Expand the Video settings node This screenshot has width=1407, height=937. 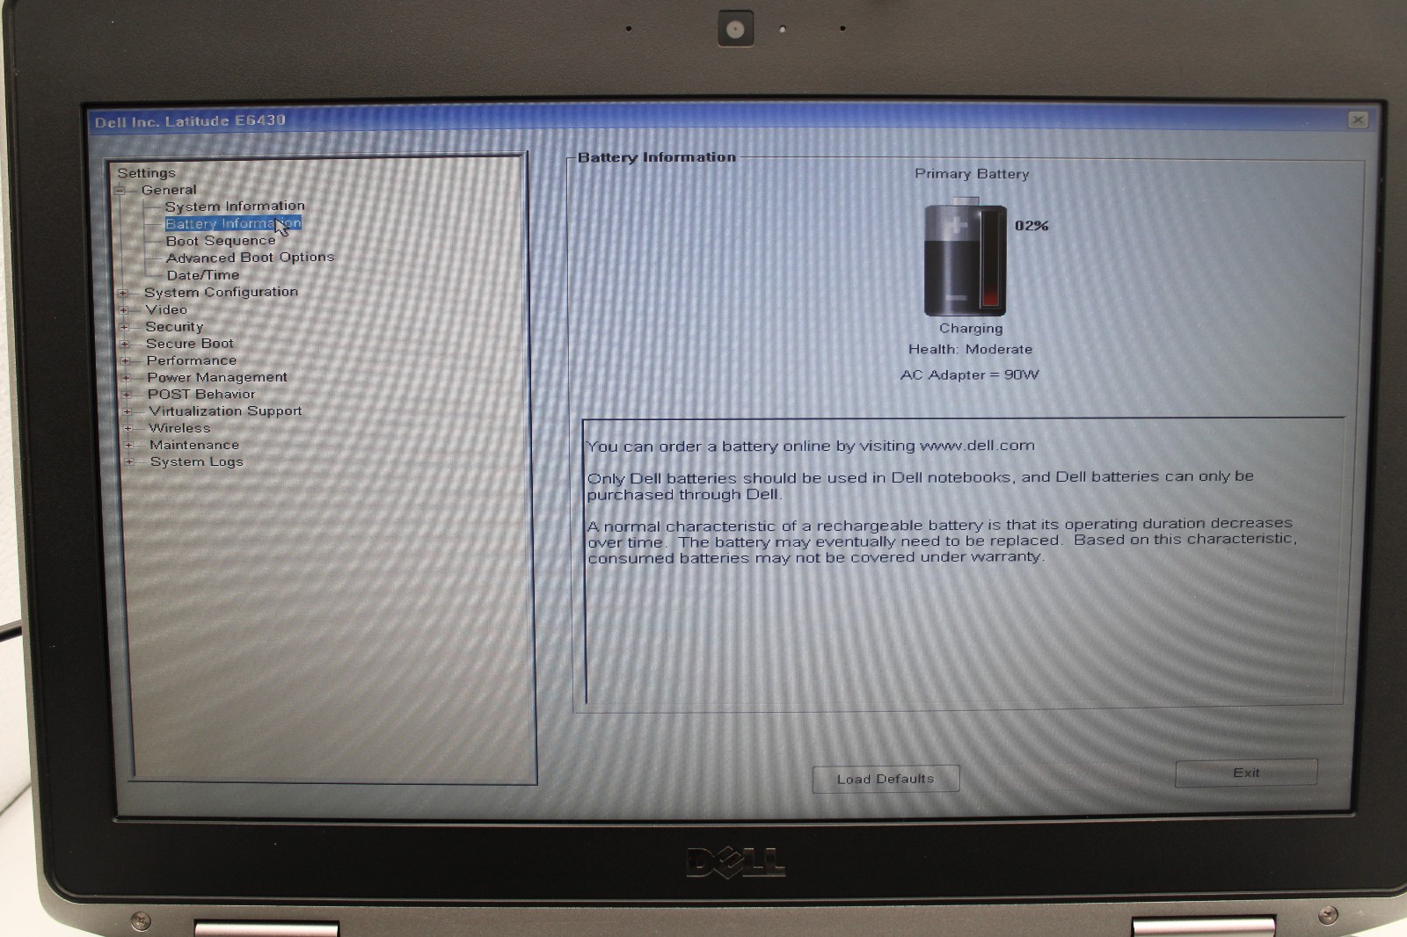tap(124, 309)
